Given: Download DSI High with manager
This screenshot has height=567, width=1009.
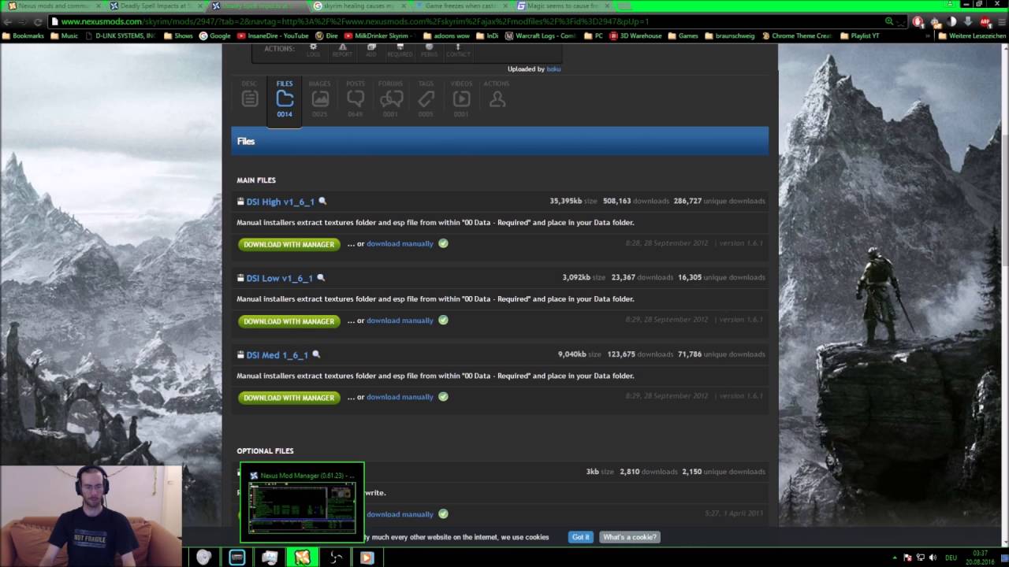Looking at the screenshot, I should point(289,244).
